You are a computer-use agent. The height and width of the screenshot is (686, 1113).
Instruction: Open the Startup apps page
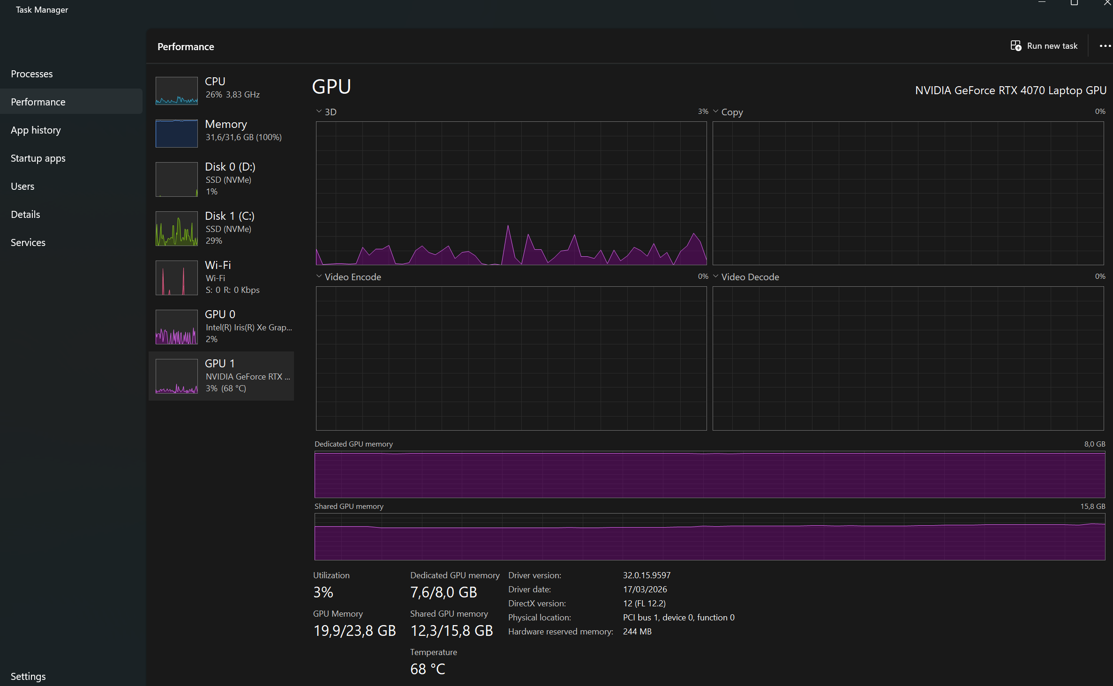click(38, 158)
